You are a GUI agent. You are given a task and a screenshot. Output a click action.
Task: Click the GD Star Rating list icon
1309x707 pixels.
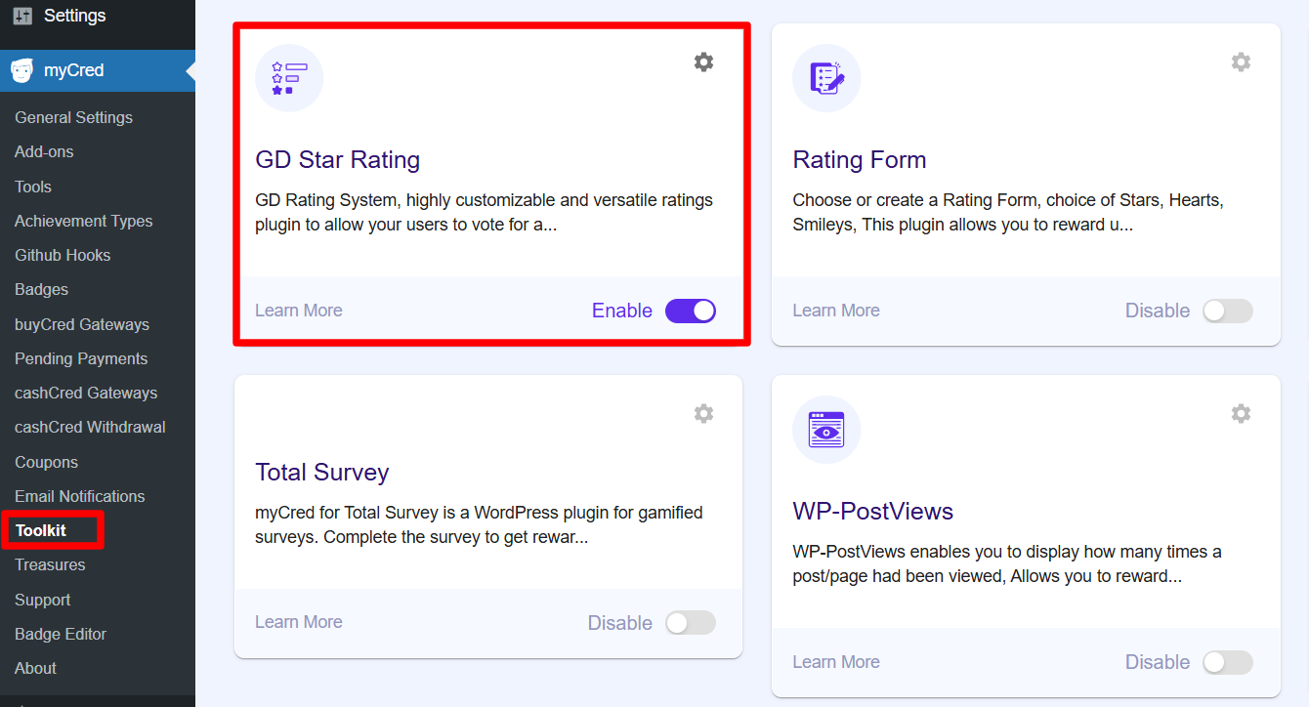(x=289, y=78)
